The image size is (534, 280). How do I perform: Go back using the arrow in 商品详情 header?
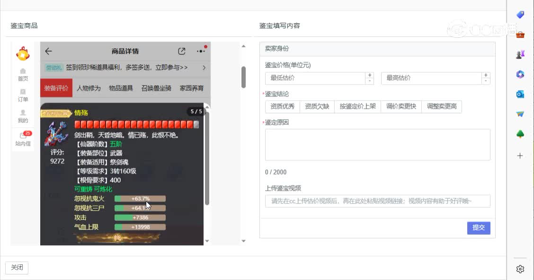(x=48, y=51)
